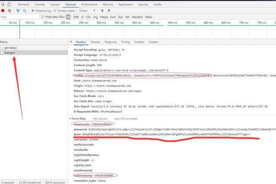Select the getrsakey/ request row

click(34, 48)
